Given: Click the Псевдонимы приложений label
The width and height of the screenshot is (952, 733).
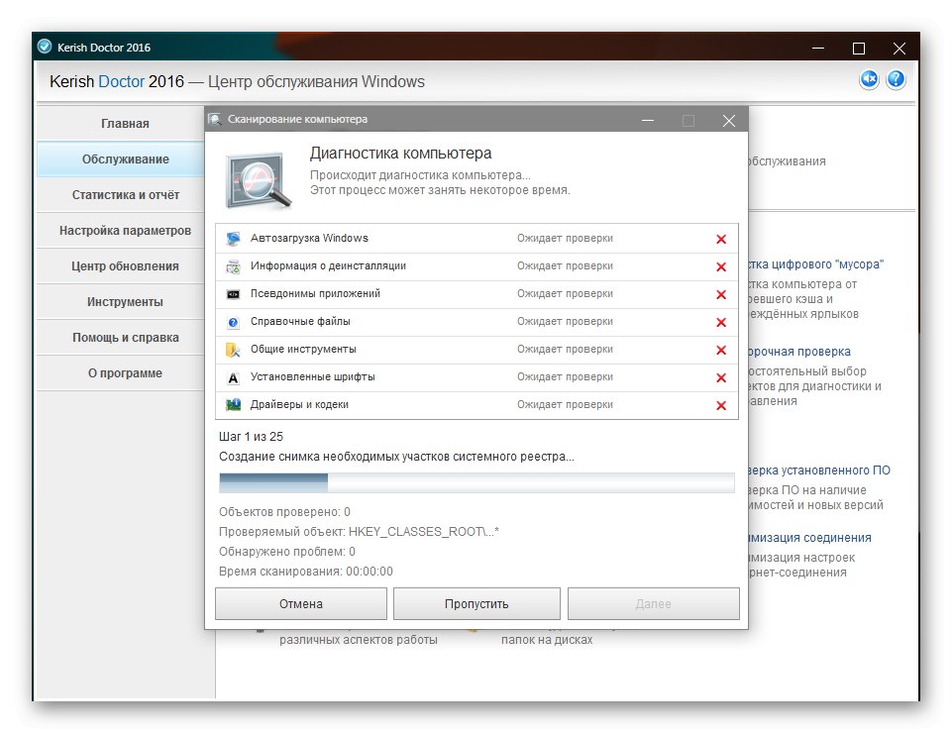Looking at the screenshot, I should (x=315, y=293).
